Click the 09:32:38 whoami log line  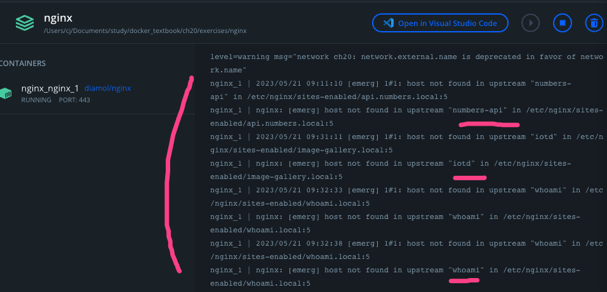(x=406, y=250)
